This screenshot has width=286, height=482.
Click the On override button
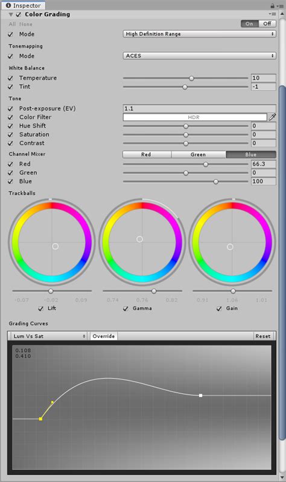[x=250, y=24]
